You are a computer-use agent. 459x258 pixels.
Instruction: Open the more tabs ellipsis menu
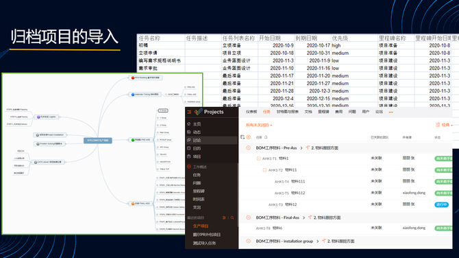click(390, 112)
